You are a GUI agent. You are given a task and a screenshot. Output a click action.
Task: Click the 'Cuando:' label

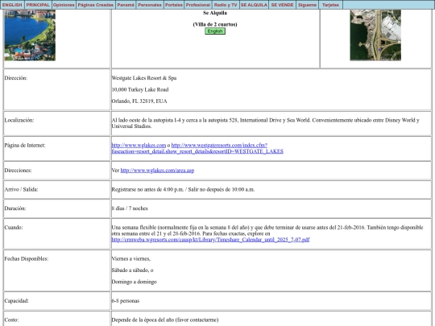(x=14, y=228)
